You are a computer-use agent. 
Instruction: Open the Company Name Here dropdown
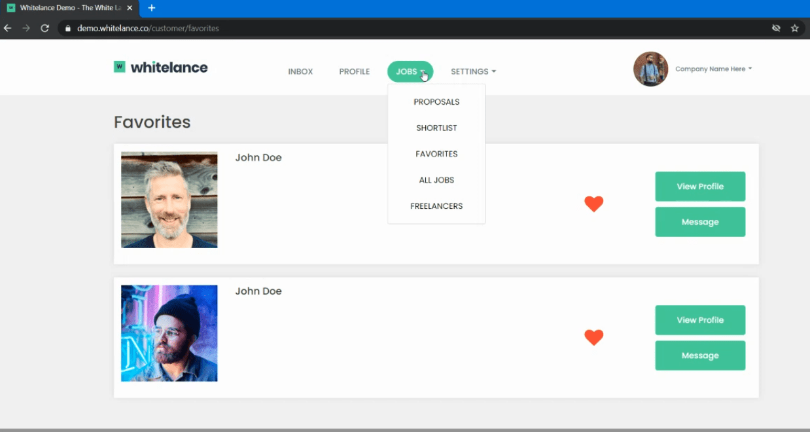click(713, 69)
